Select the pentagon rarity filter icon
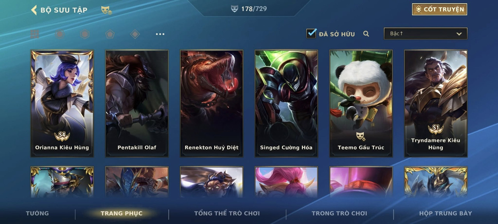 [110, 34]
